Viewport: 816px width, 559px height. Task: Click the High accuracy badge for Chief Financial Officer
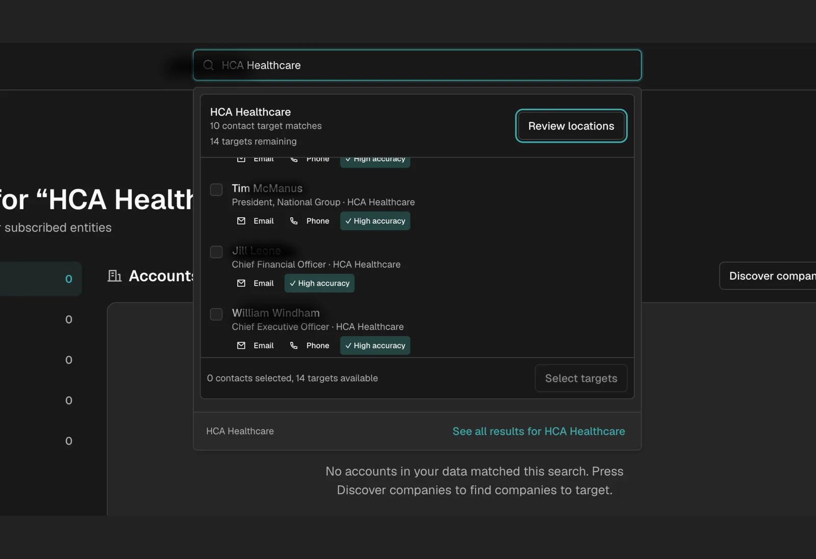319,283
